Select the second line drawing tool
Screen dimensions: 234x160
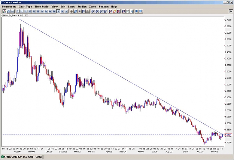(x=97, y=11)
